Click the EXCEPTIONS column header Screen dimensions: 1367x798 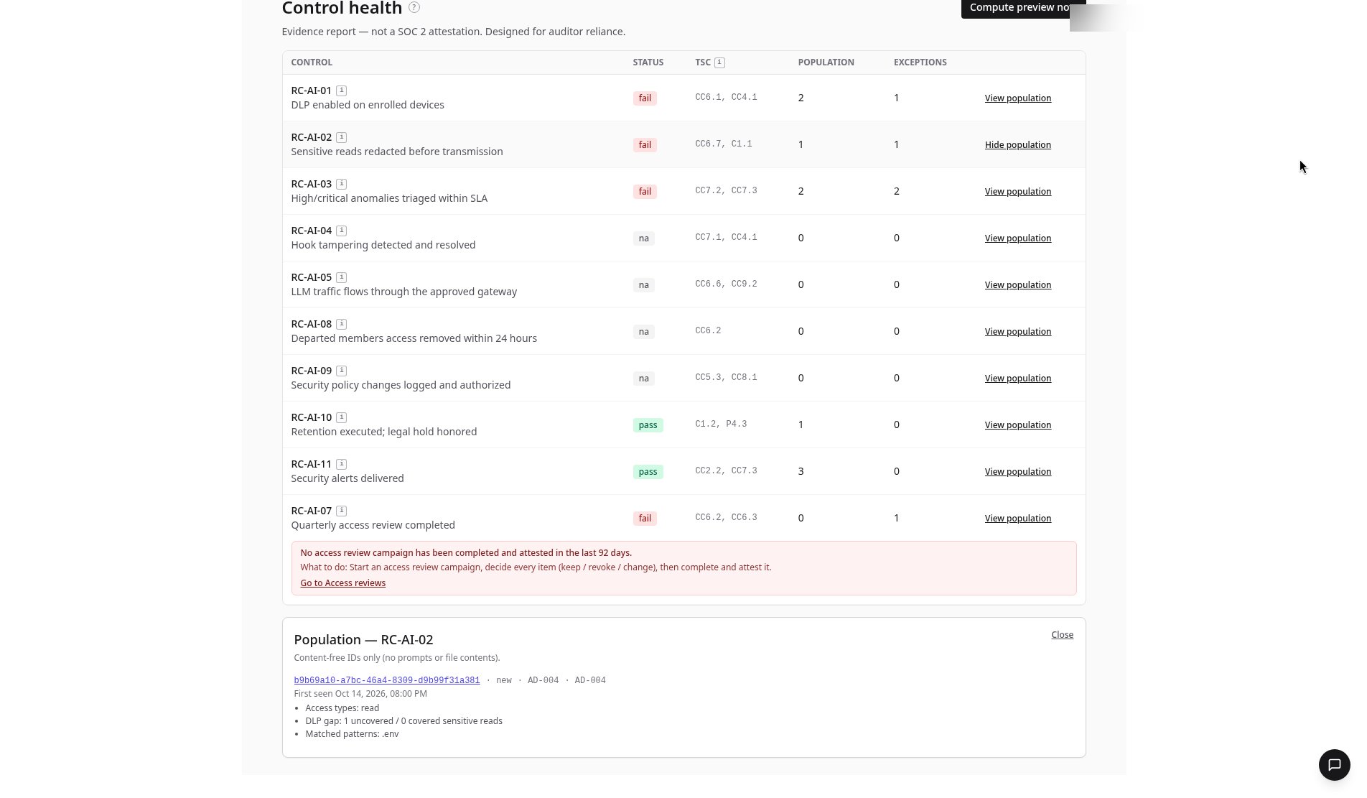(920, 62)
